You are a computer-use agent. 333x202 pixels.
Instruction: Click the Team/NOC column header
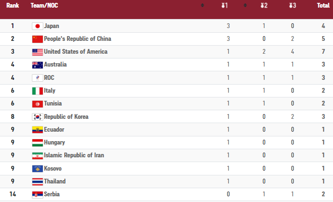pos(44,5)
